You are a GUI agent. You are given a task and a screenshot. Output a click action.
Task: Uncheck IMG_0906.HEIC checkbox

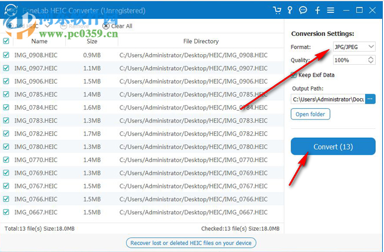click(6, 81)
